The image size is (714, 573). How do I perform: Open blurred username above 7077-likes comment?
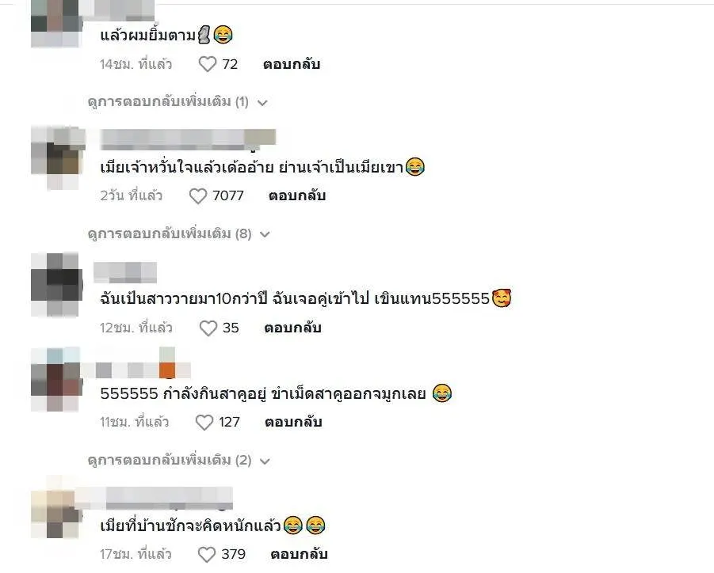coord(188,139)
